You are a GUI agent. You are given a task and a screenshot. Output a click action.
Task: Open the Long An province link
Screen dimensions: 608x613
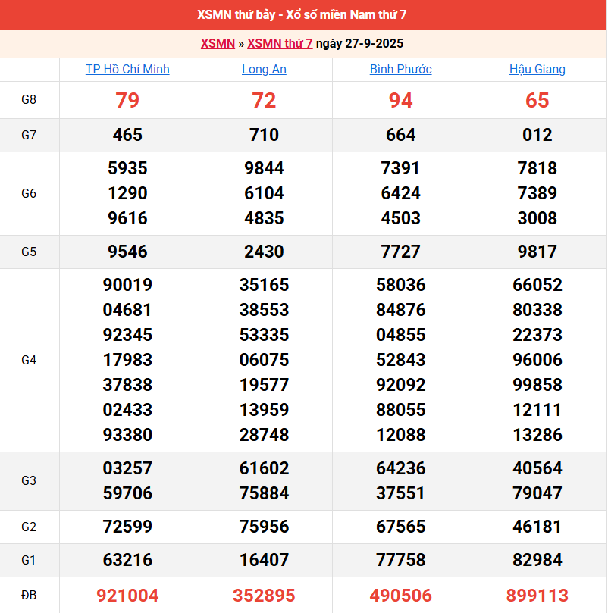pos(264,70)
